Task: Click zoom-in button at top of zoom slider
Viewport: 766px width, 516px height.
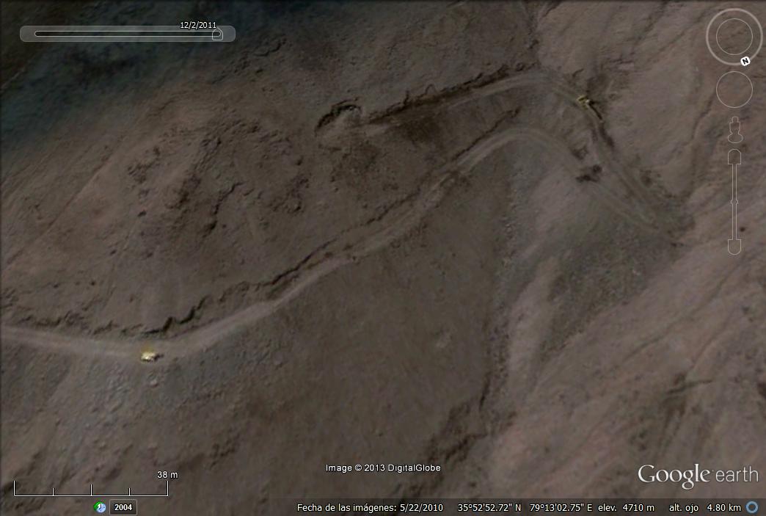Action: 734,157
